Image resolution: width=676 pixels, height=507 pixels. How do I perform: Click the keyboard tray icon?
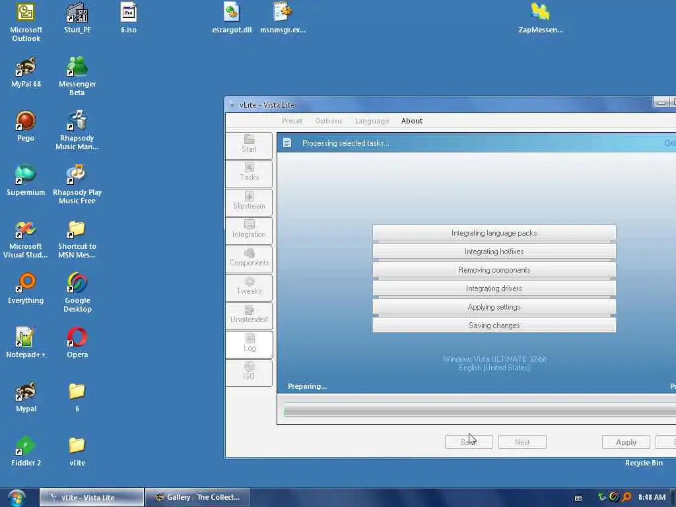[578, 498]
